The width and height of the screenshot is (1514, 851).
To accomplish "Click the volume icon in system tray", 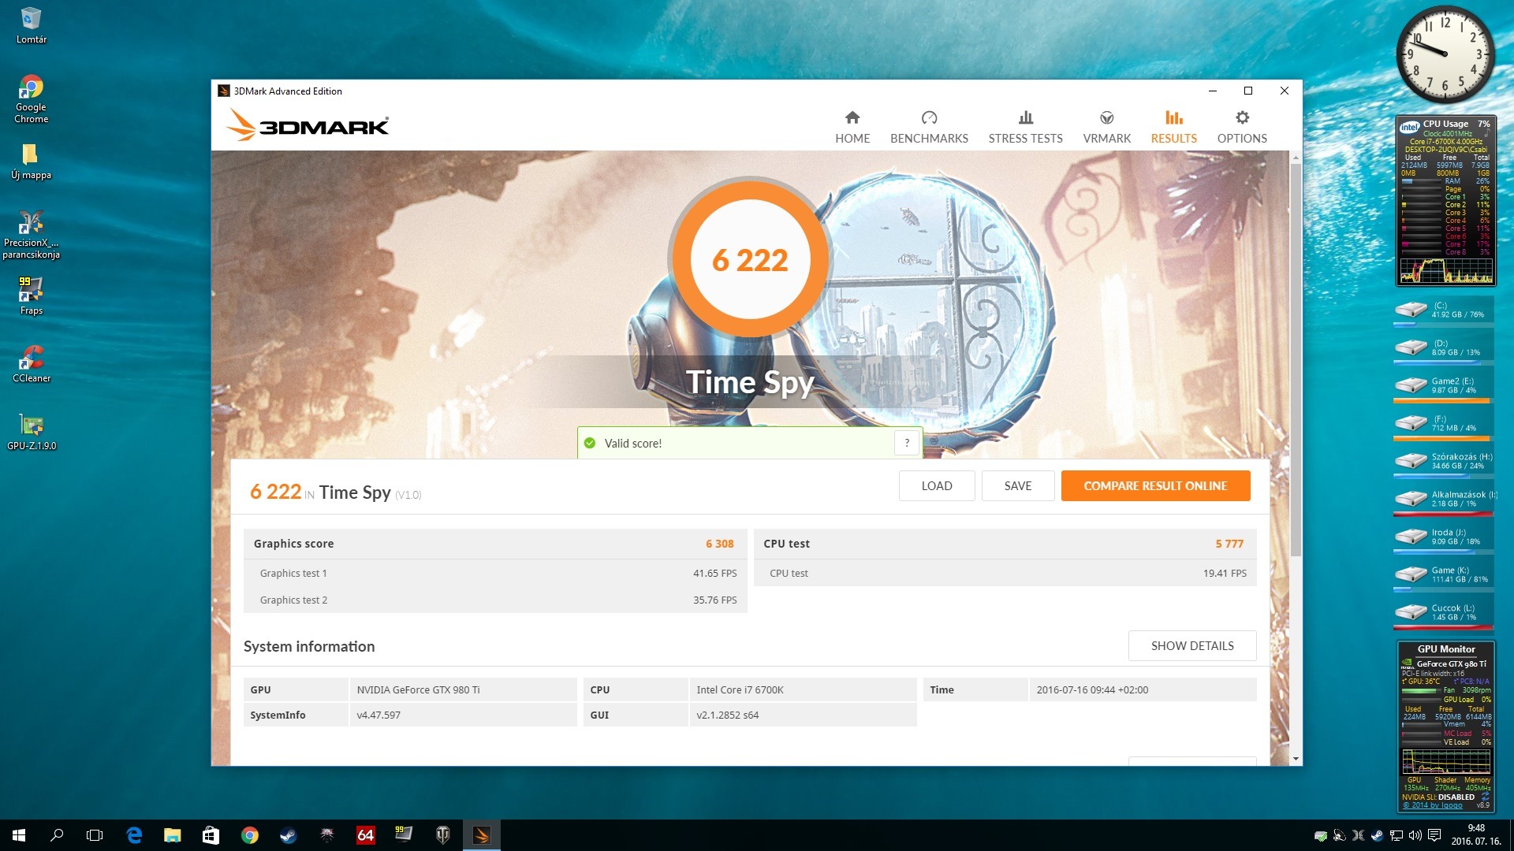I will pos(1415,835).
